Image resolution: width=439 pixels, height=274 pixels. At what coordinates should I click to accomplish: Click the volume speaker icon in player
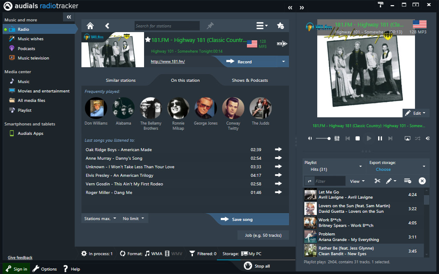click(x=310, y=138)
